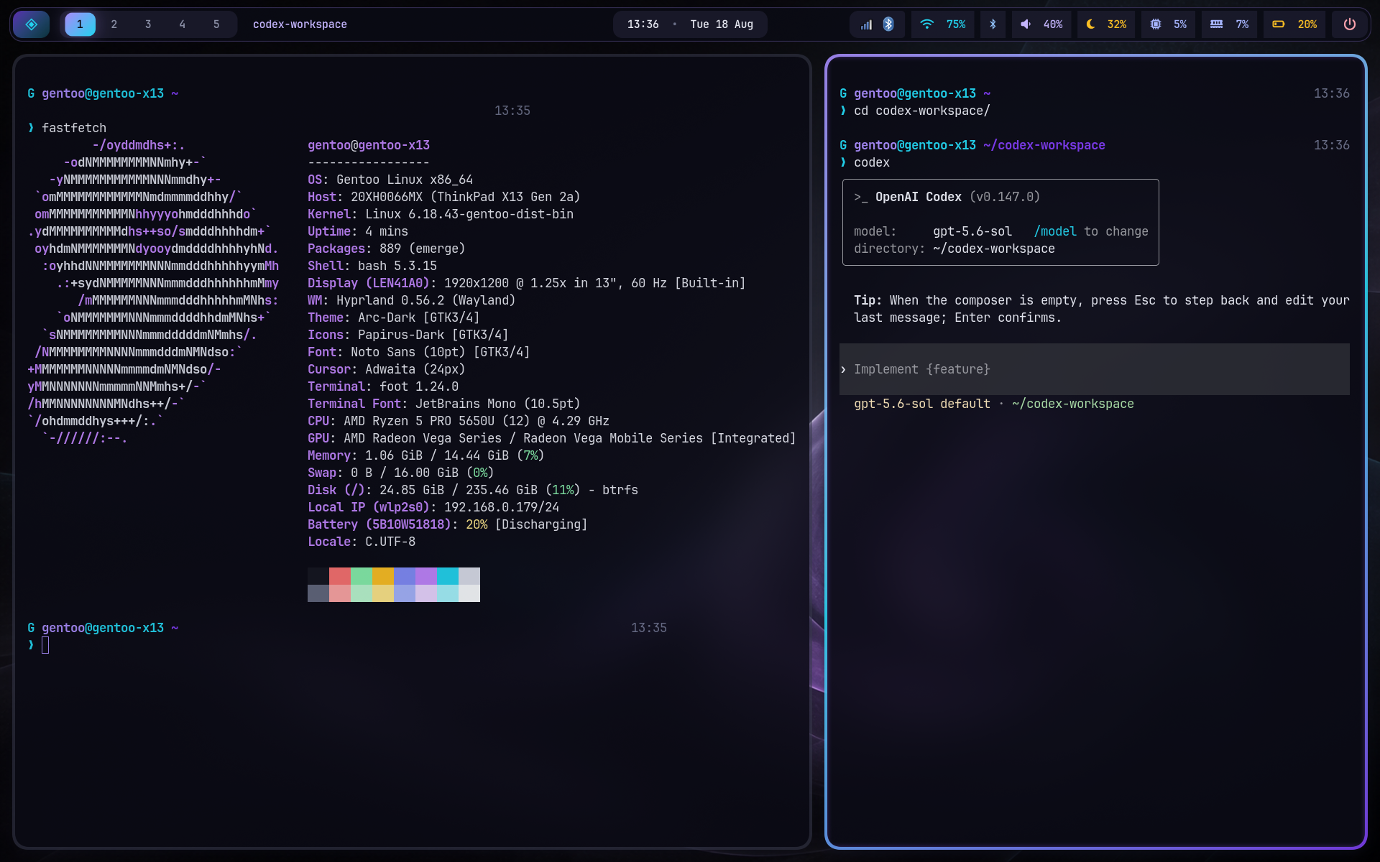Open the launcher diamond icon in the bar
This screenshot has height=862, width=1380.
pyautogui.click(x=32, y=24)
